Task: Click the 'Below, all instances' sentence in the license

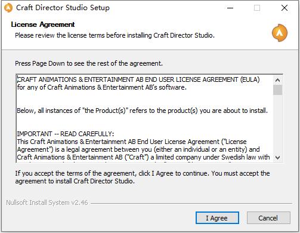Action: click(x=143, y=111)
